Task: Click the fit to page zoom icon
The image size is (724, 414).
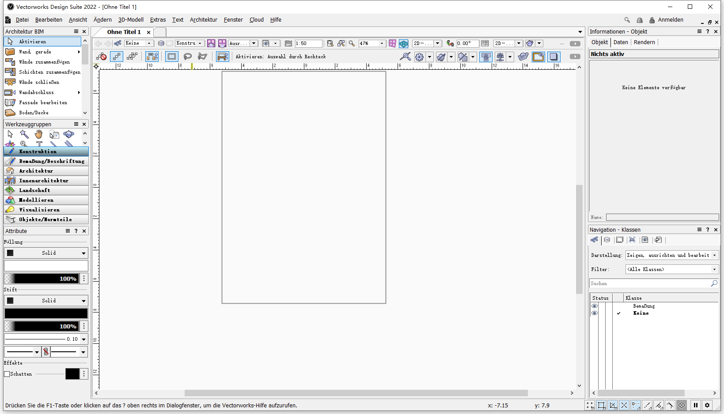Action: 330,43
